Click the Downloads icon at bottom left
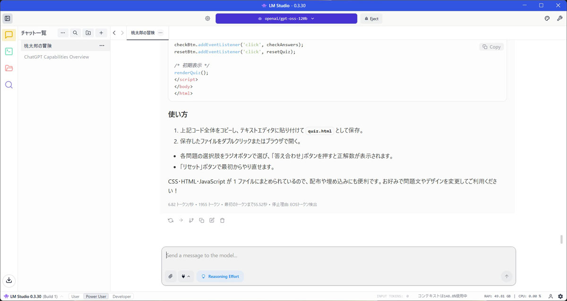 pos(9,280)
